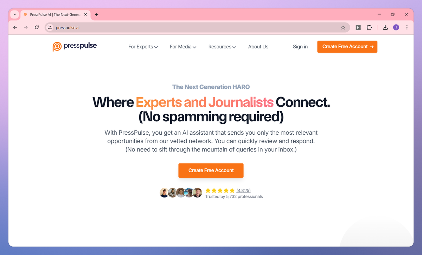This screenshot has width=422, height=255.
Task: Open a new tab with plus icon
Action: [97, 14]
